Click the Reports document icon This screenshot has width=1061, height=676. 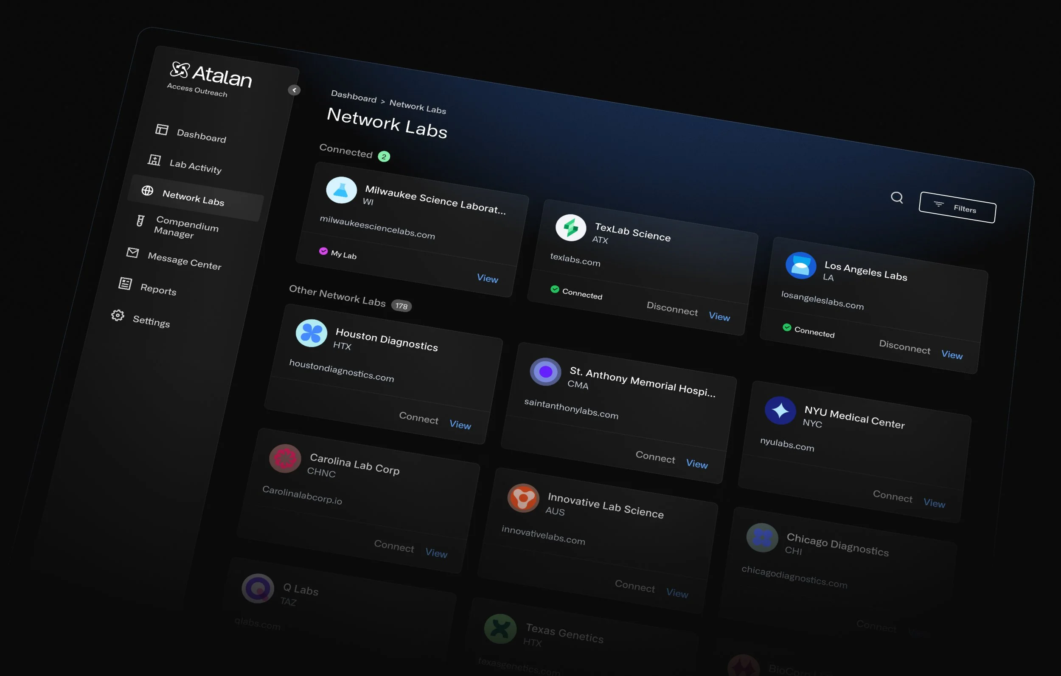(x=125, y=283)
